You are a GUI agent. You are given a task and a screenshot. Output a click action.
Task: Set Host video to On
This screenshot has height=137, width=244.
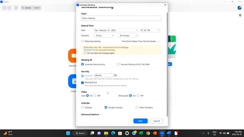point(87,96)
